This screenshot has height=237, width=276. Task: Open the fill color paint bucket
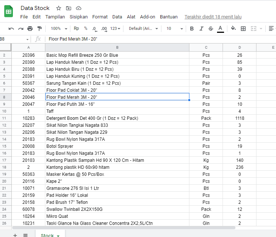pyautogui.click(x=233, y=28)
